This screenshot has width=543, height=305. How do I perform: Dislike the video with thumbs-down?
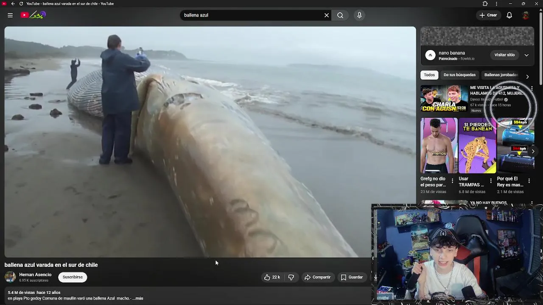pos(291,277)
